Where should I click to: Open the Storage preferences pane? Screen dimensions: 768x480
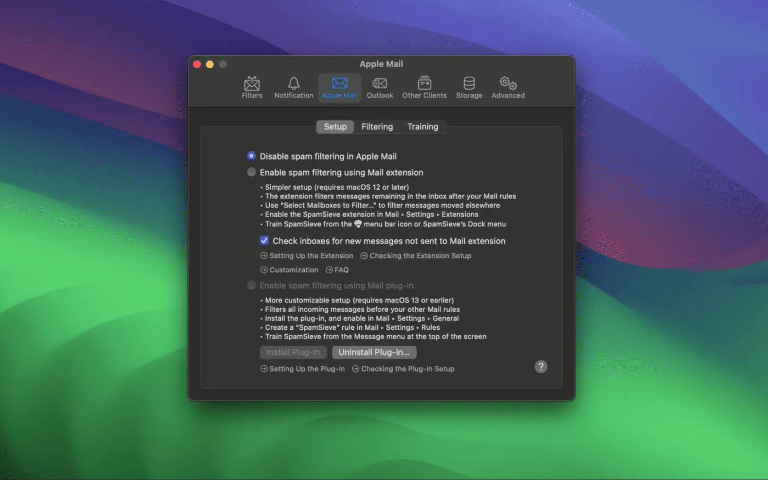469,88
